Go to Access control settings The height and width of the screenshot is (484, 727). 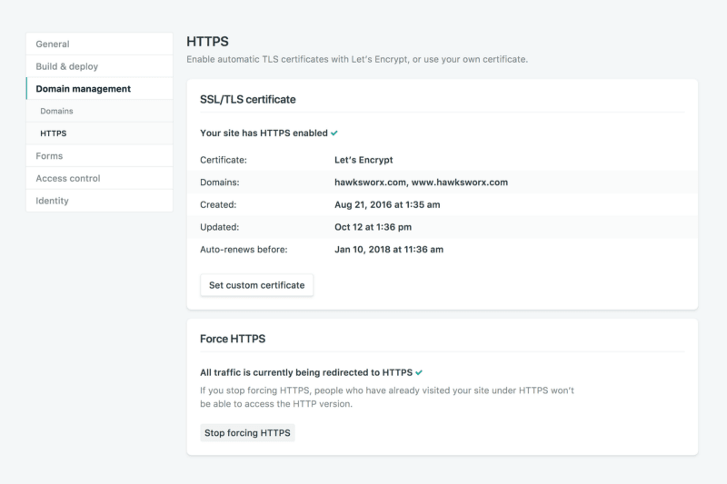[x=99, y=178]
